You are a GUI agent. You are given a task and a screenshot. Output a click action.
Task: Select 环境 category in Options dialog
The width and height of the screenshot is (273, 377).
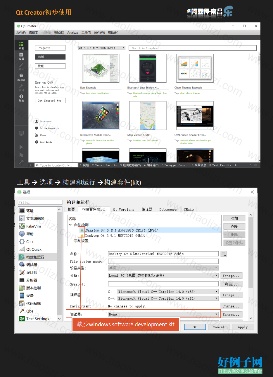coord(38,211)
